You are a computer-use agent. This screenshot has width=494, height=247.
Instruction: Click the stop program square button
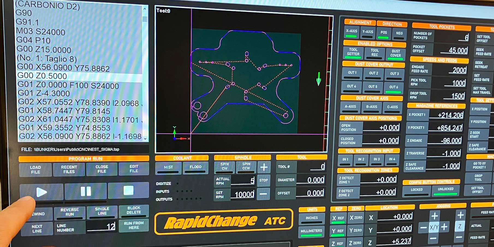(128, 191)
